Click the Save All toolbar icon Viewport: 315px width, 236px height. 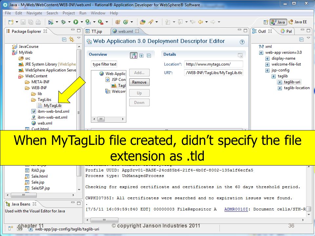tap(31, 22)
